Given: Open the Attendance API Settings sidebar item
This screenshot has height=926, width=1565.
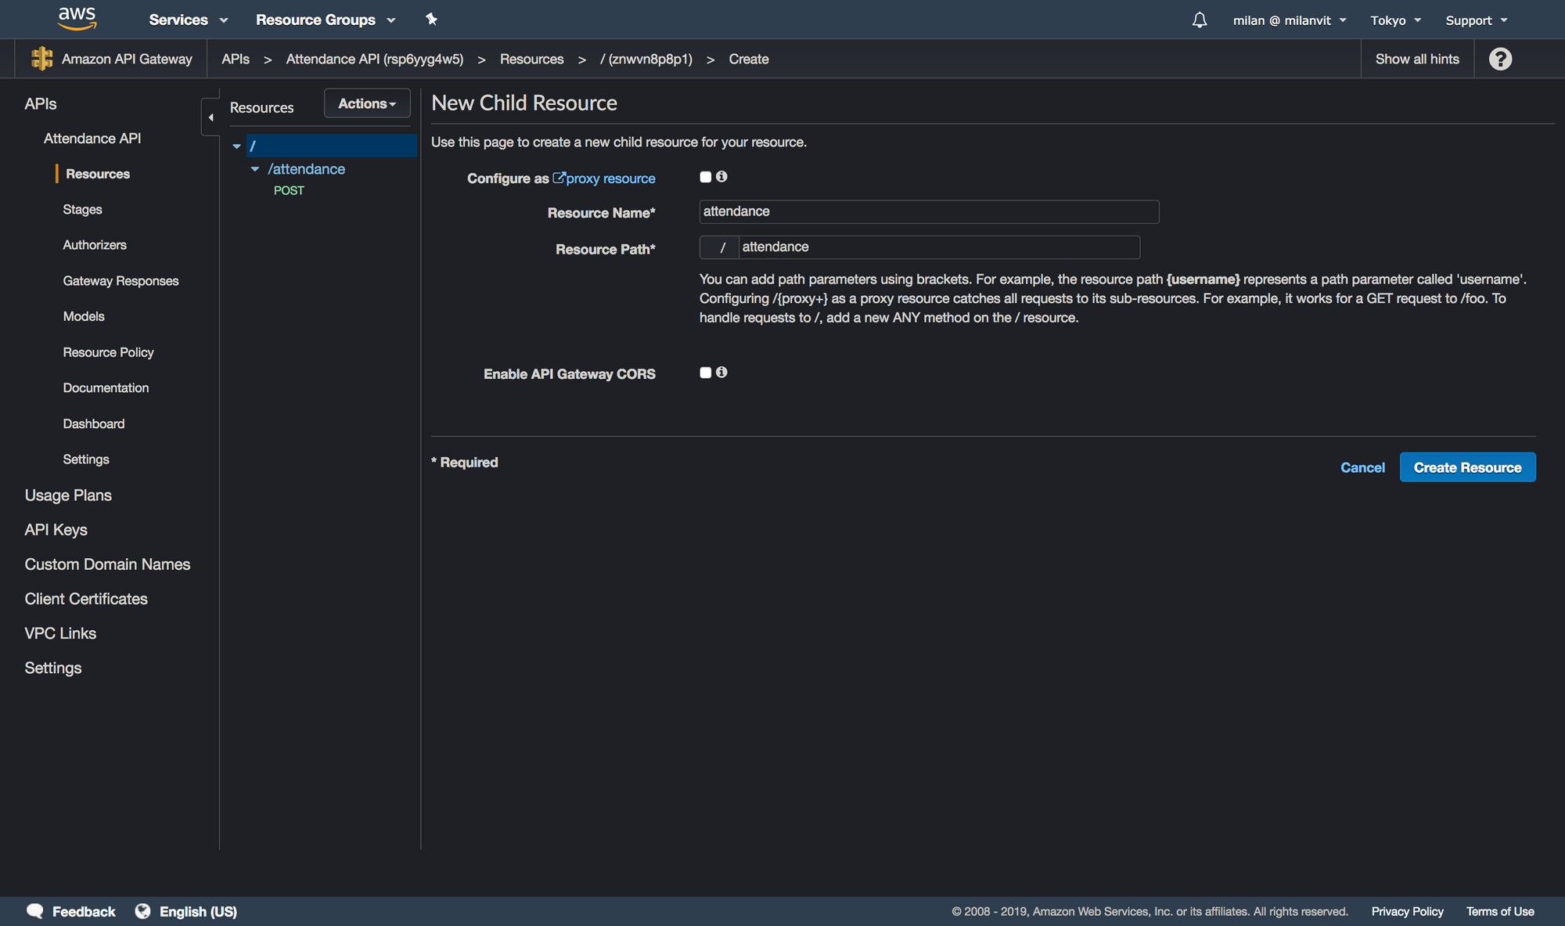Looking at the screenshot, I should 86,459.
